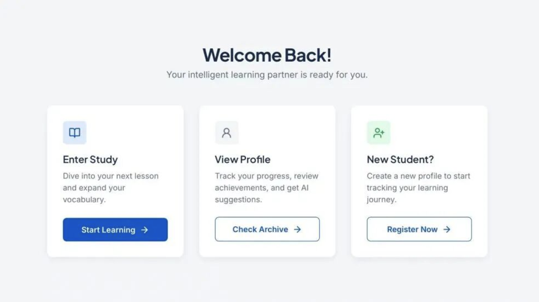This screenshot has width=539, height=302.
Task: Click the arrow icon inside Check Archive button
Action: (298, 229)
